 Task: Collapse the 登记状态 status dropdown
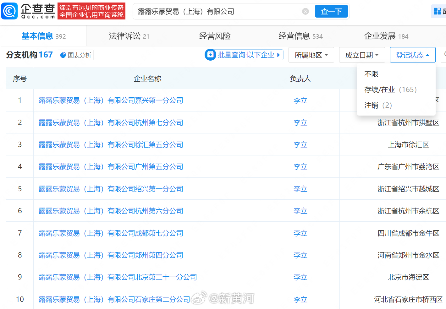click(x=413, y=55)
